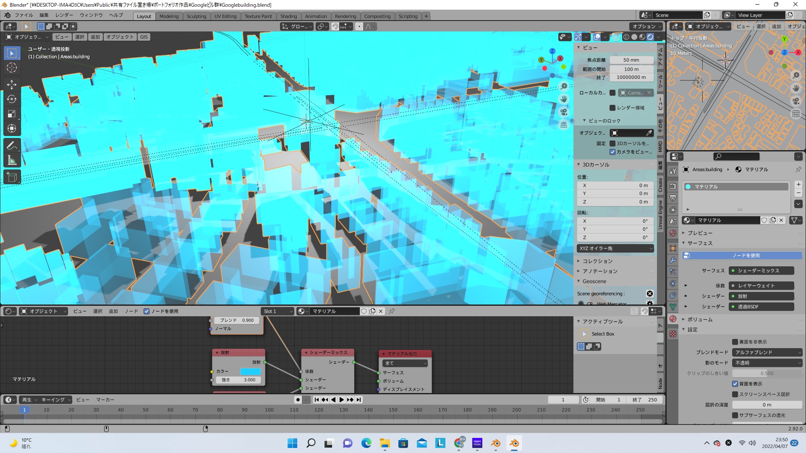806x453 pixels.
Task: Enable the スクリーンスペース屈折 checkbox
Action: [735, 394]
